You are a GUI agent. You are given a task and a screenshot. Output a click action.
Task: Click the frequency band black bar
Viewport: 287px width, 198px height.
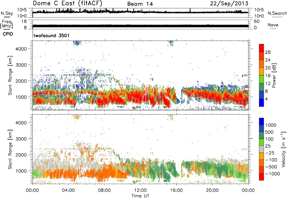tap(140, 26)
